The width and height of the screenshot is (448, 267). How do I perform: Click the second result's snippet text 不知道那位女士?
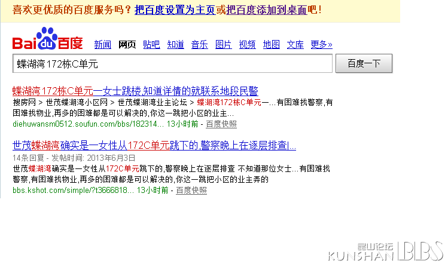264,168
